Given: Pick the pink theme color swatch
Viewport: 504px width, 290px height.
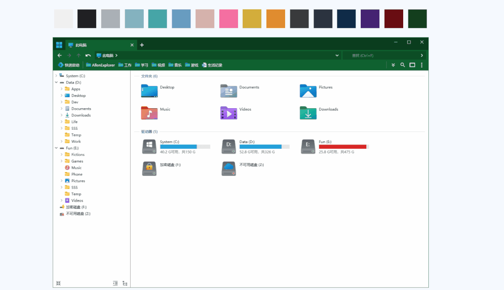Looking at the screenshot, I should point(229,19).
